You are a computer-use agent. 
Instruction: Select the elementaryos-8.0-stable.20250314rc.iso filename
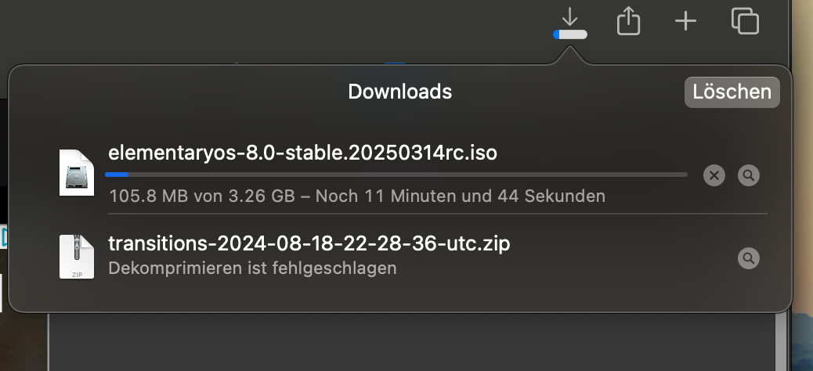click(x=302, y=152)
